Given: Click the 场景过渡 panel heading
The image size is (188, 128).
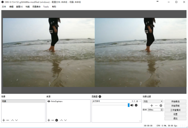Looking at the screenshot, I should click(147, 97).
